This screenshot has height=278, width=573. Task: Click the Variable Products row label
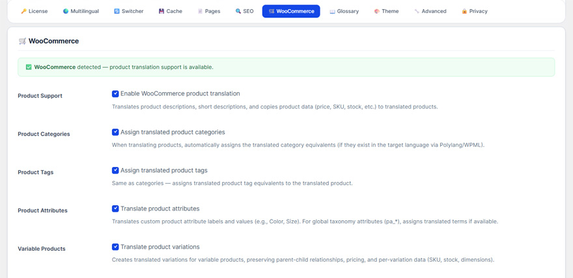click(x=42, y=249)
